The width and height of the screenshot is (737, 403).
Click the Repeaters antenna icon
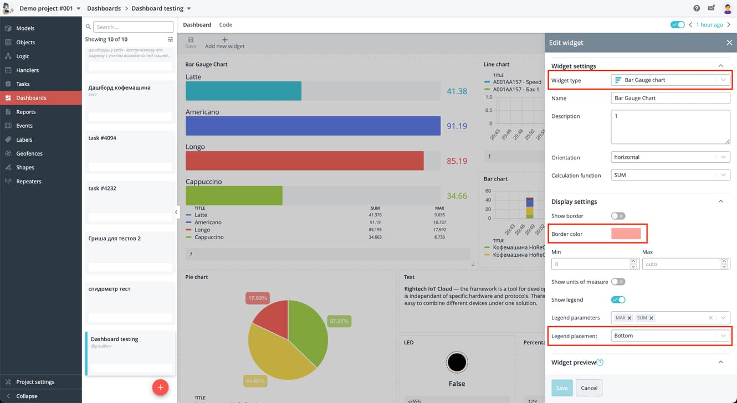pyautogui.click(x=8, y=181)
